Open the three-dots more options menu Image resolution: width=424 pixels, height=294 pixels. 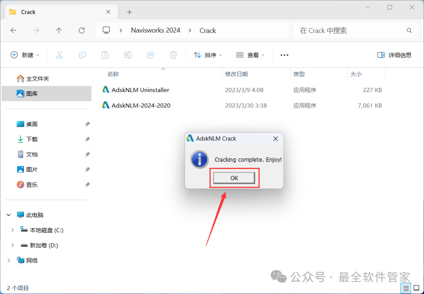click(284, 55)
